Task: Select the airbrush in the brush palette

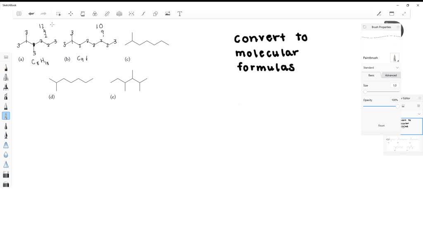Action: point(6,77)
